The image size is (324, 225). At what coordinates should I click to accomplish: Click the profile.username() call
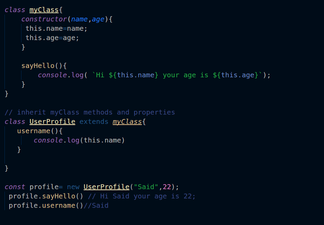[x=46, y=205]
